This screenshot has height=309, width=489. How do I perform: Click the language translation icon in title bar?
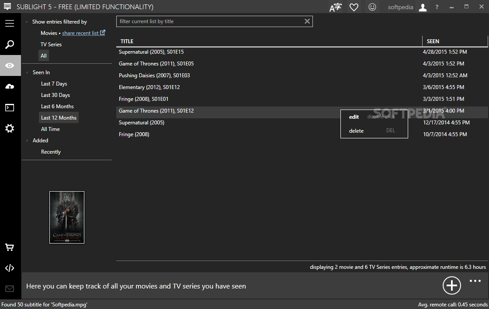coord(336,7)
